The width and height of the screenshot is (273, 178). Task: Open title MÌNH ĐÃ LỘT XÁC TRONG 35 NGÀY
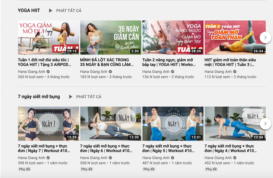point(107,62)
